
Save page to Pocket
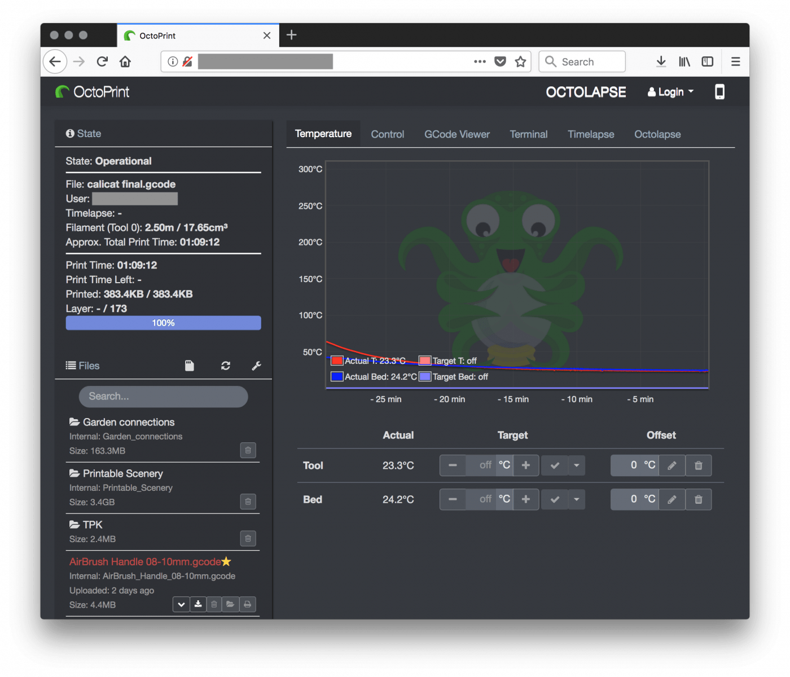click(x=500, y=61)
